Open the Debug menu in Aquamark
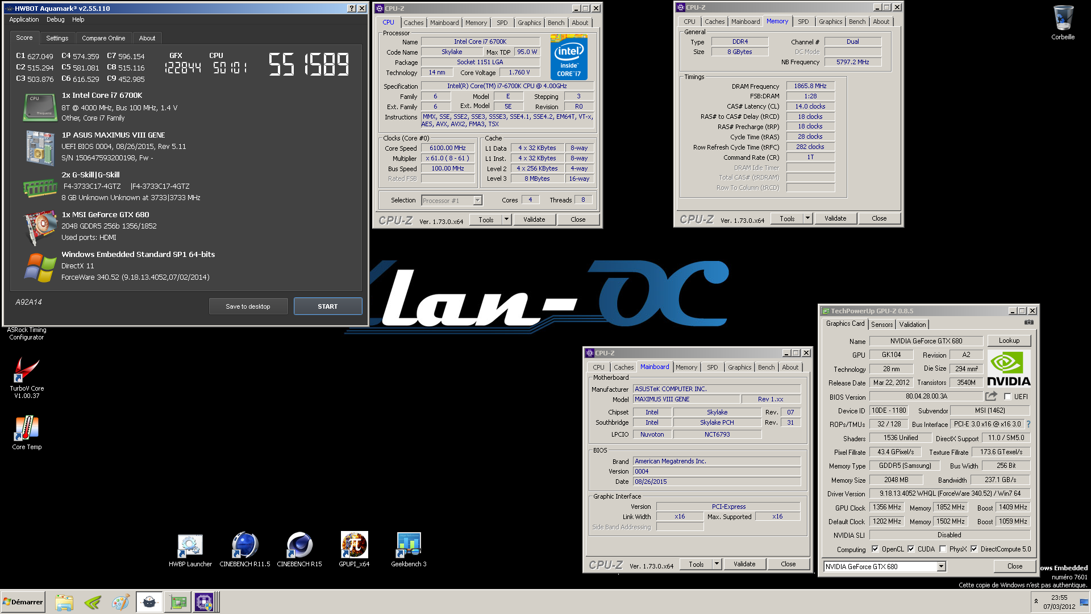1091x614 pixels. tap(55, 19)
